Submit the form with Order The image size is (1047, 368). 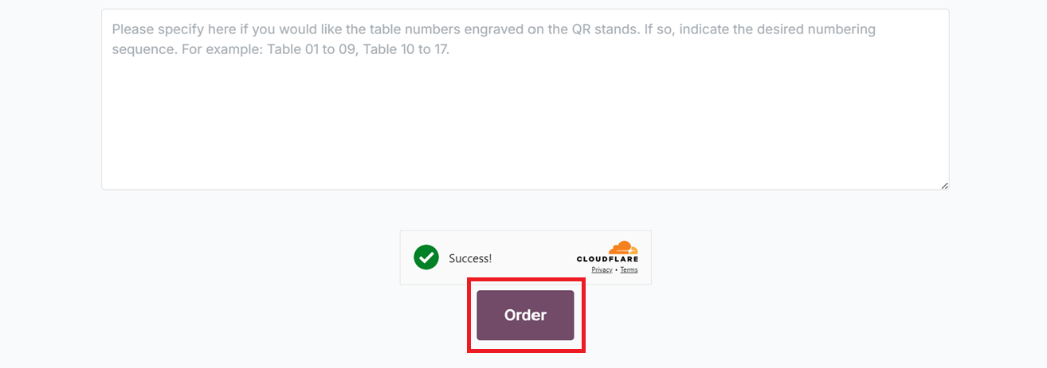525,316
